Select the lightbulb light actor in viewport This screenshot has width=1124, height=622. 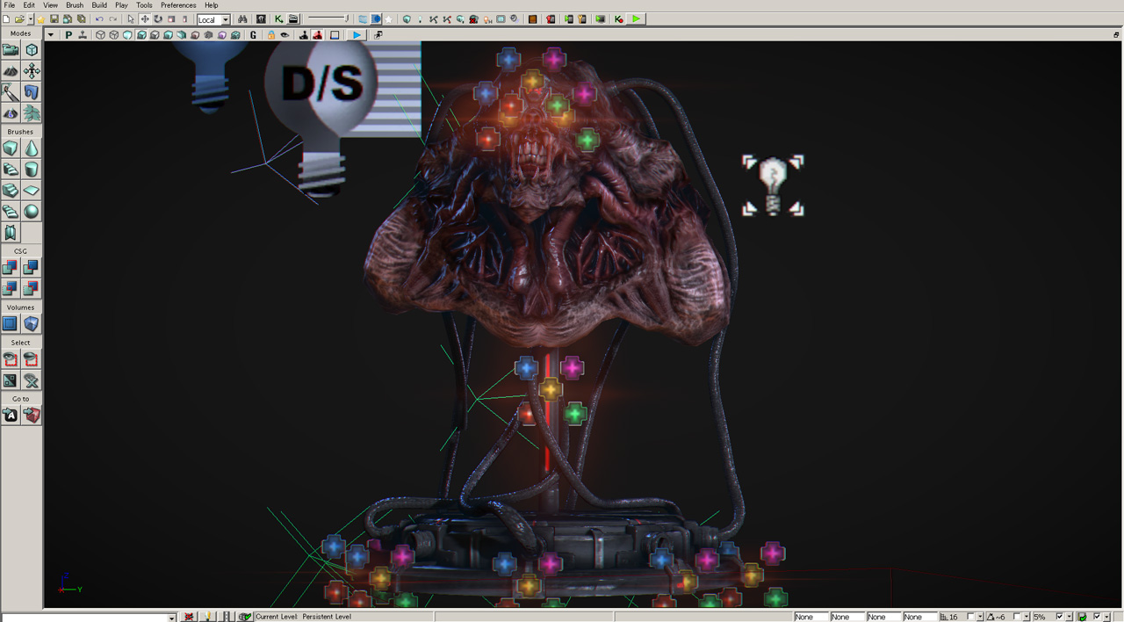pos(773,185)
